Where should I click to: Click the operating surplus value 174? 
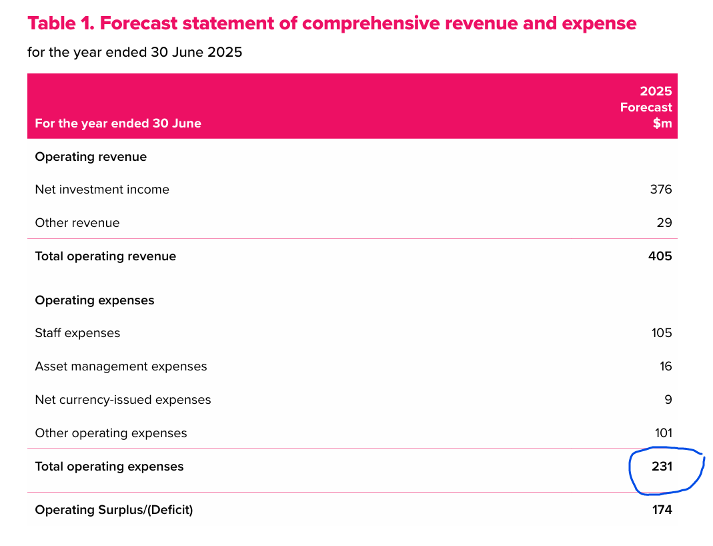[661, 510]
